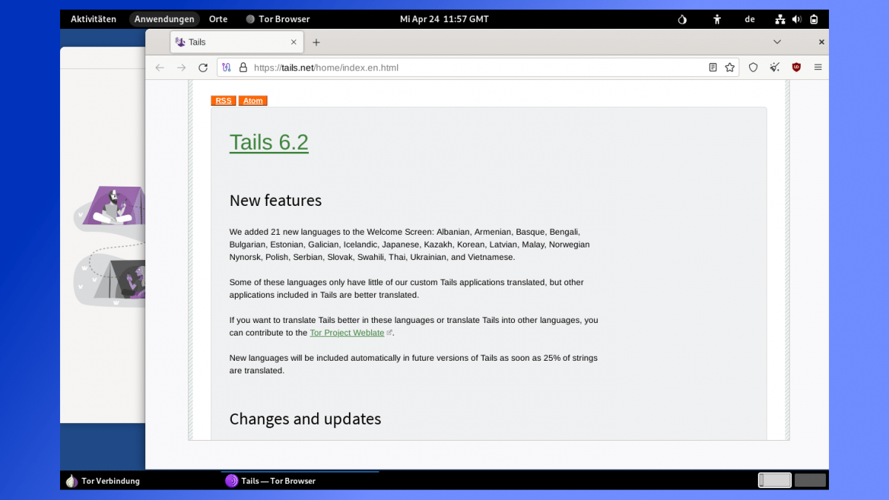Screen dimensions: 889x500
Task: Open the 'de' keyboard layout menu
Action: [750, 19]
